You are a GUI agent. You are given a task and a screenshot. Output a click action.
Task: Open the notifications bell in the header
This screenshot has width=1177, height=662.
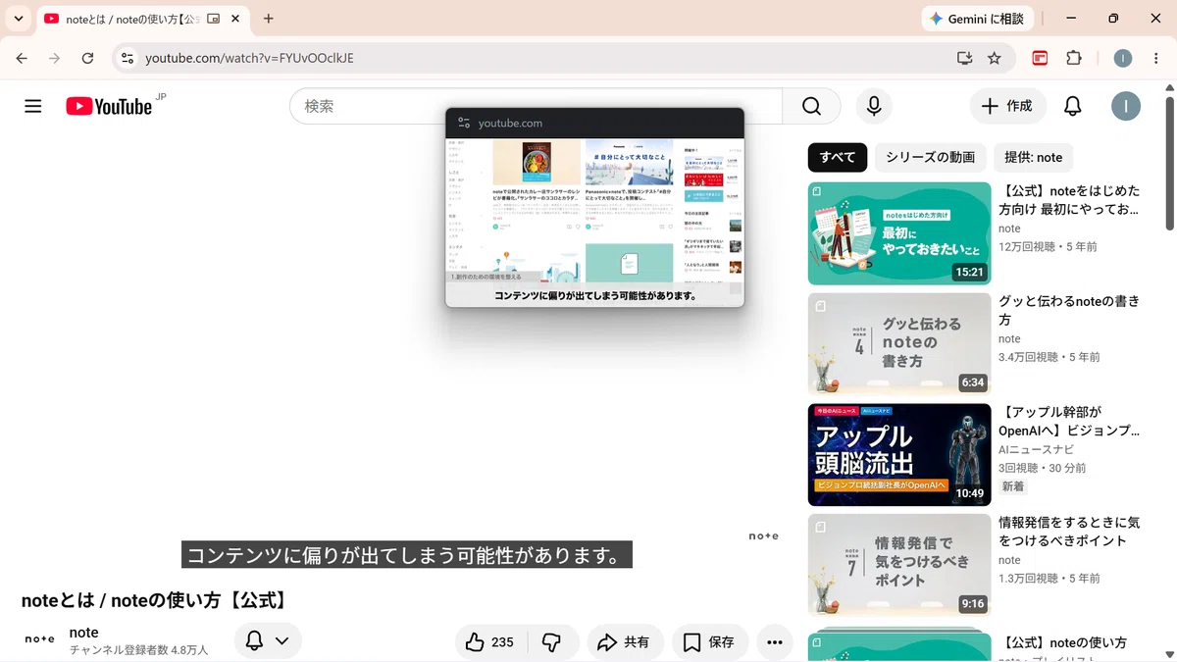point(1073,106)
